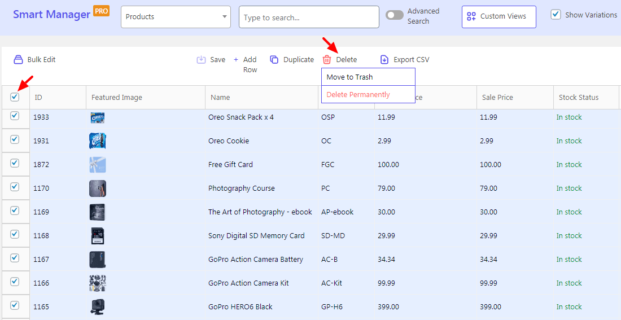
Task: Open GoPro Action Camera Kit image
Action: point(98,283)
